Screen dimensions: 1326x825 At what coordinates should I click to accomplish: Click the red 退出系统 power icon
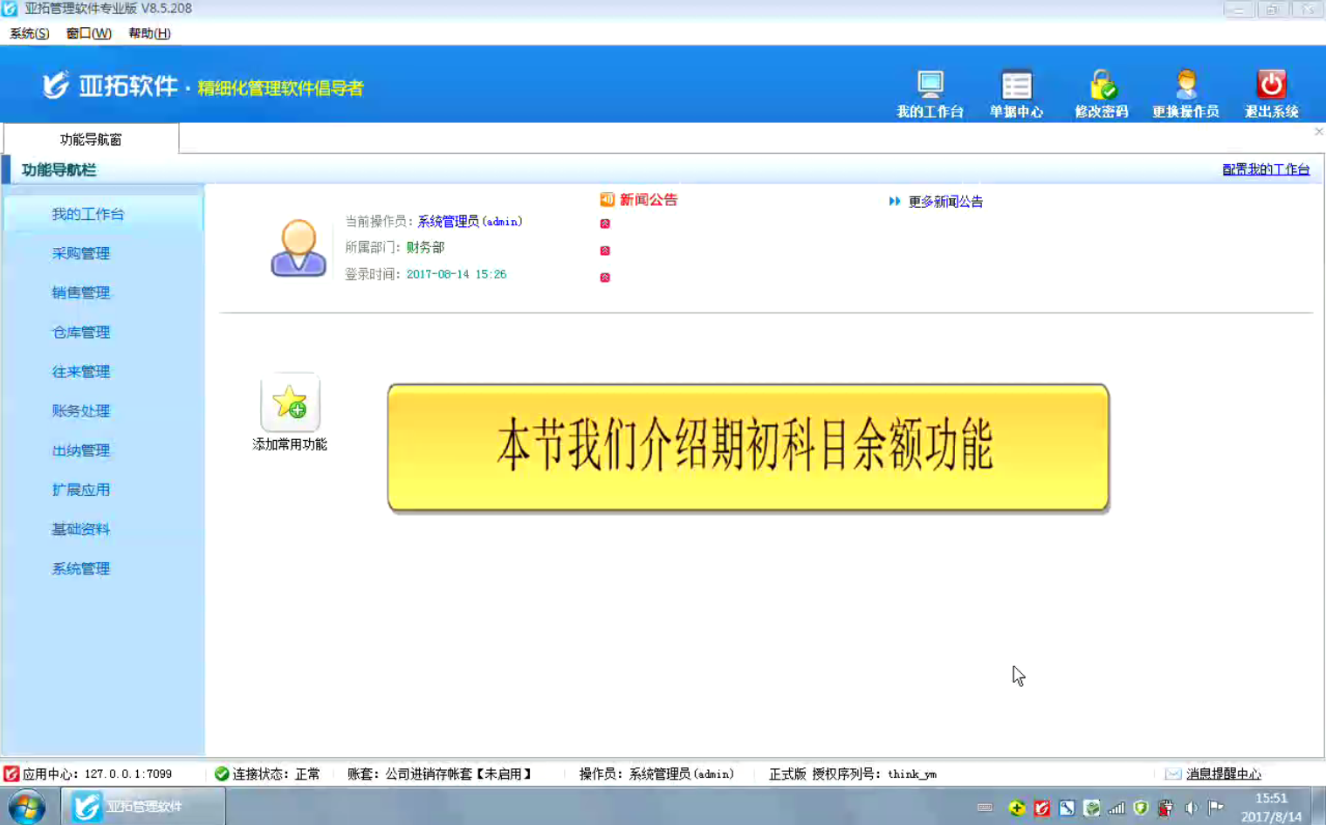click(1271, 85)
